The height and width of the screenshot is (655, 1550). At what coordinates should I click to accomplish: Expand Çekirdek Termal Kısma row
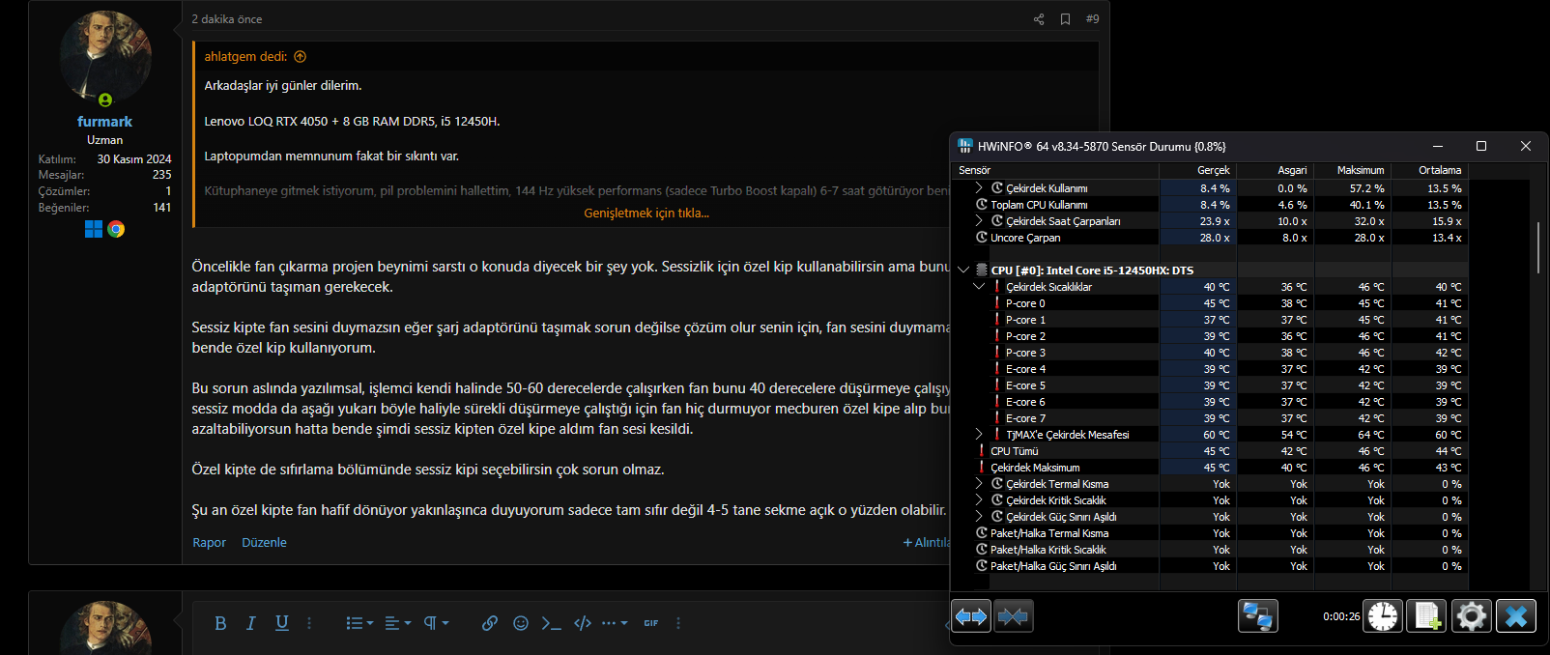pyautogui.click(x=978, y=484)
